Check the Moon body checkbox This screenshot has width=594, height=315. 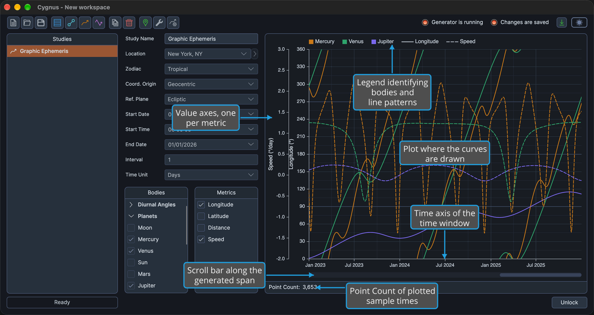tap(131, 228)
